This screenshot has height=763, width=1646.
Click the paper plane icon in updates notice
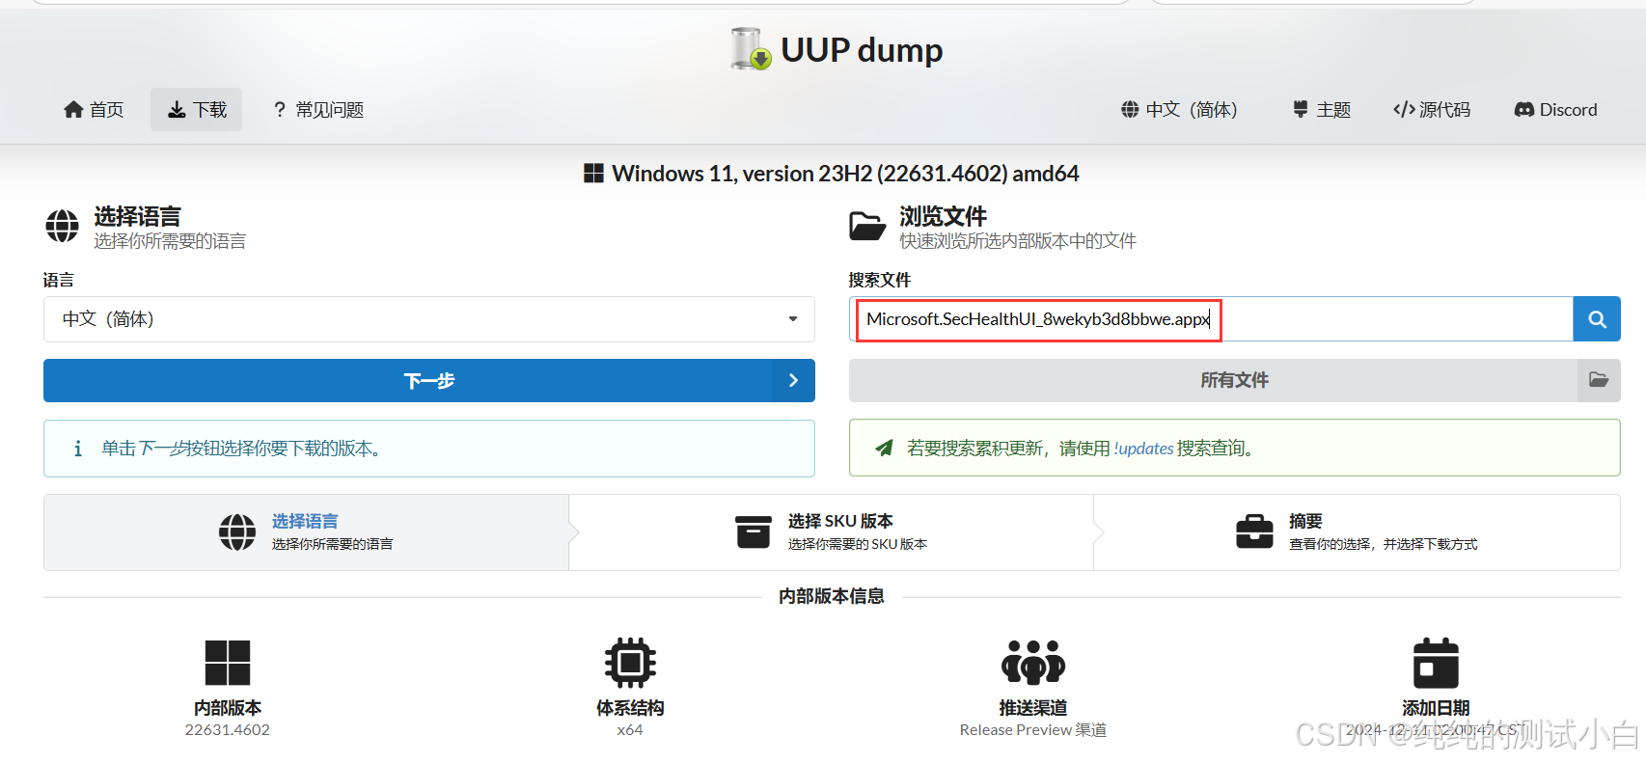coord(884,448)
